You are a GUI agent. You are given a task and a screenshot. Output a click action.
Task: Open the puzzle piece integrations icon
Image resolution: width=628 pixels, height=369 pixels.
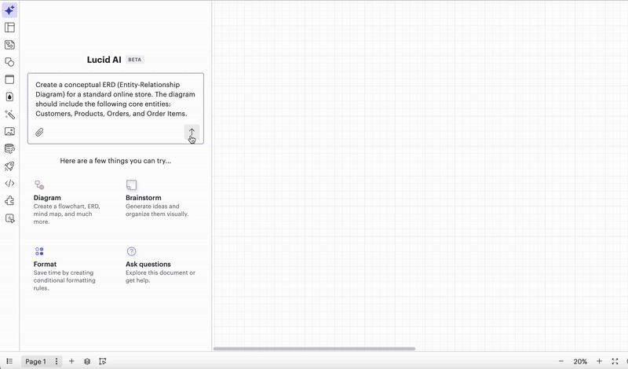click(x=9, y=201)
